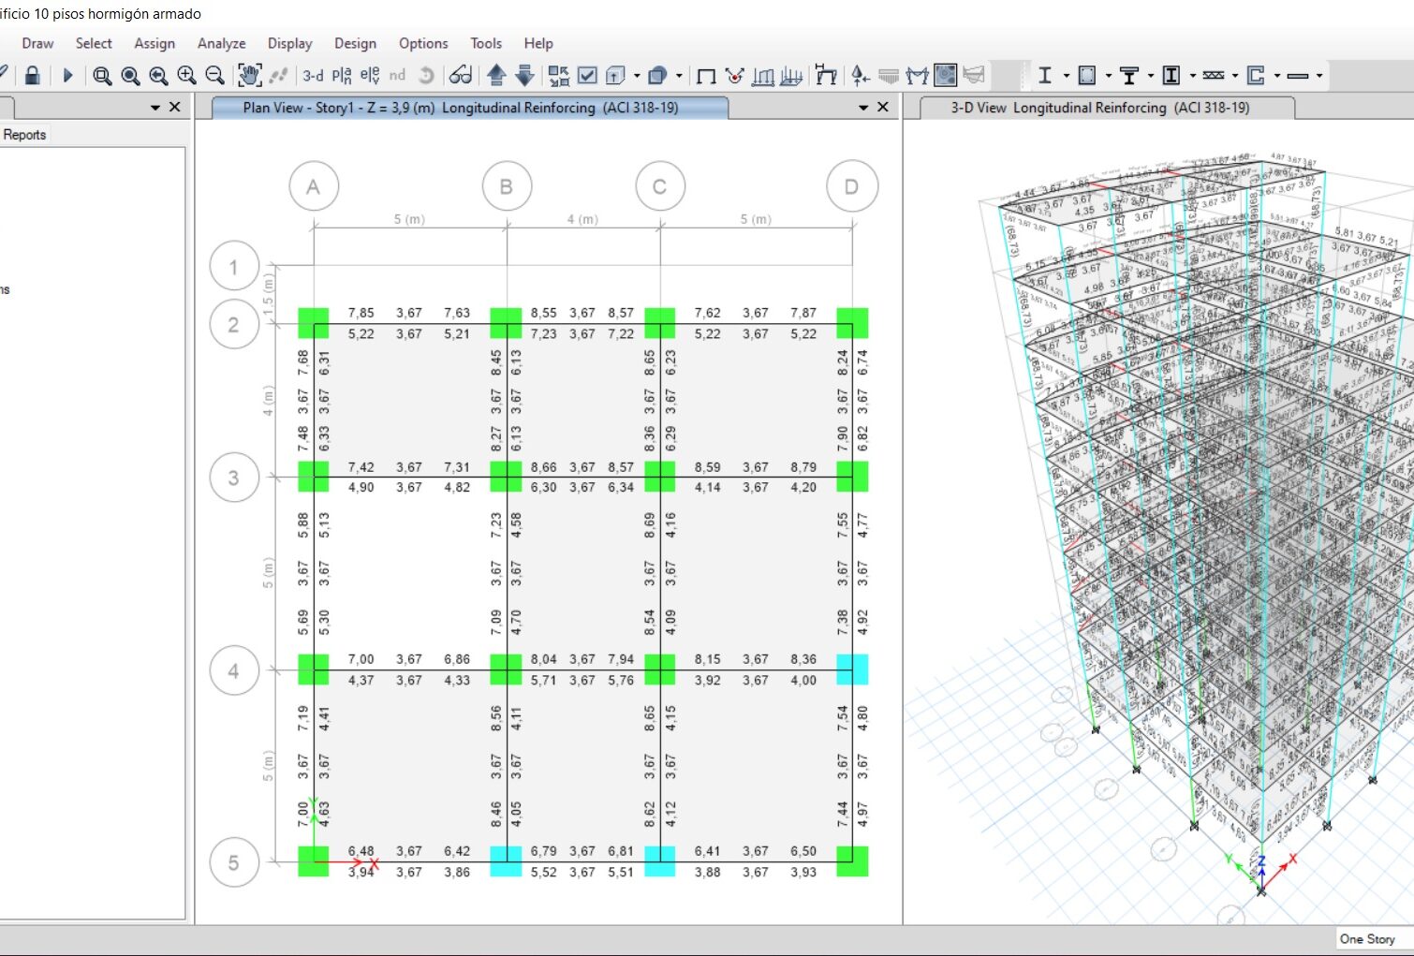Open the left explorer panel dropdown arrow
Screen dimensions: 1414x956
[x=155, y=108]
